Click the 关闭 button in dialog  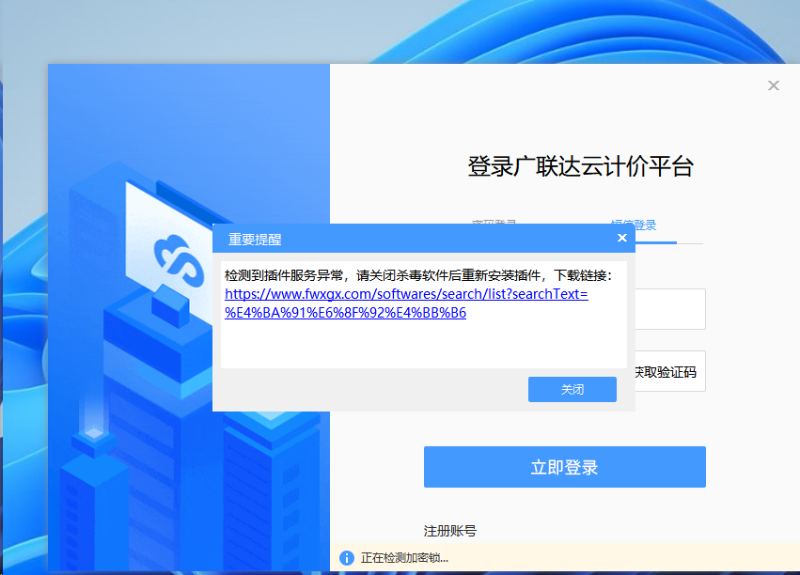pos(572,390)
